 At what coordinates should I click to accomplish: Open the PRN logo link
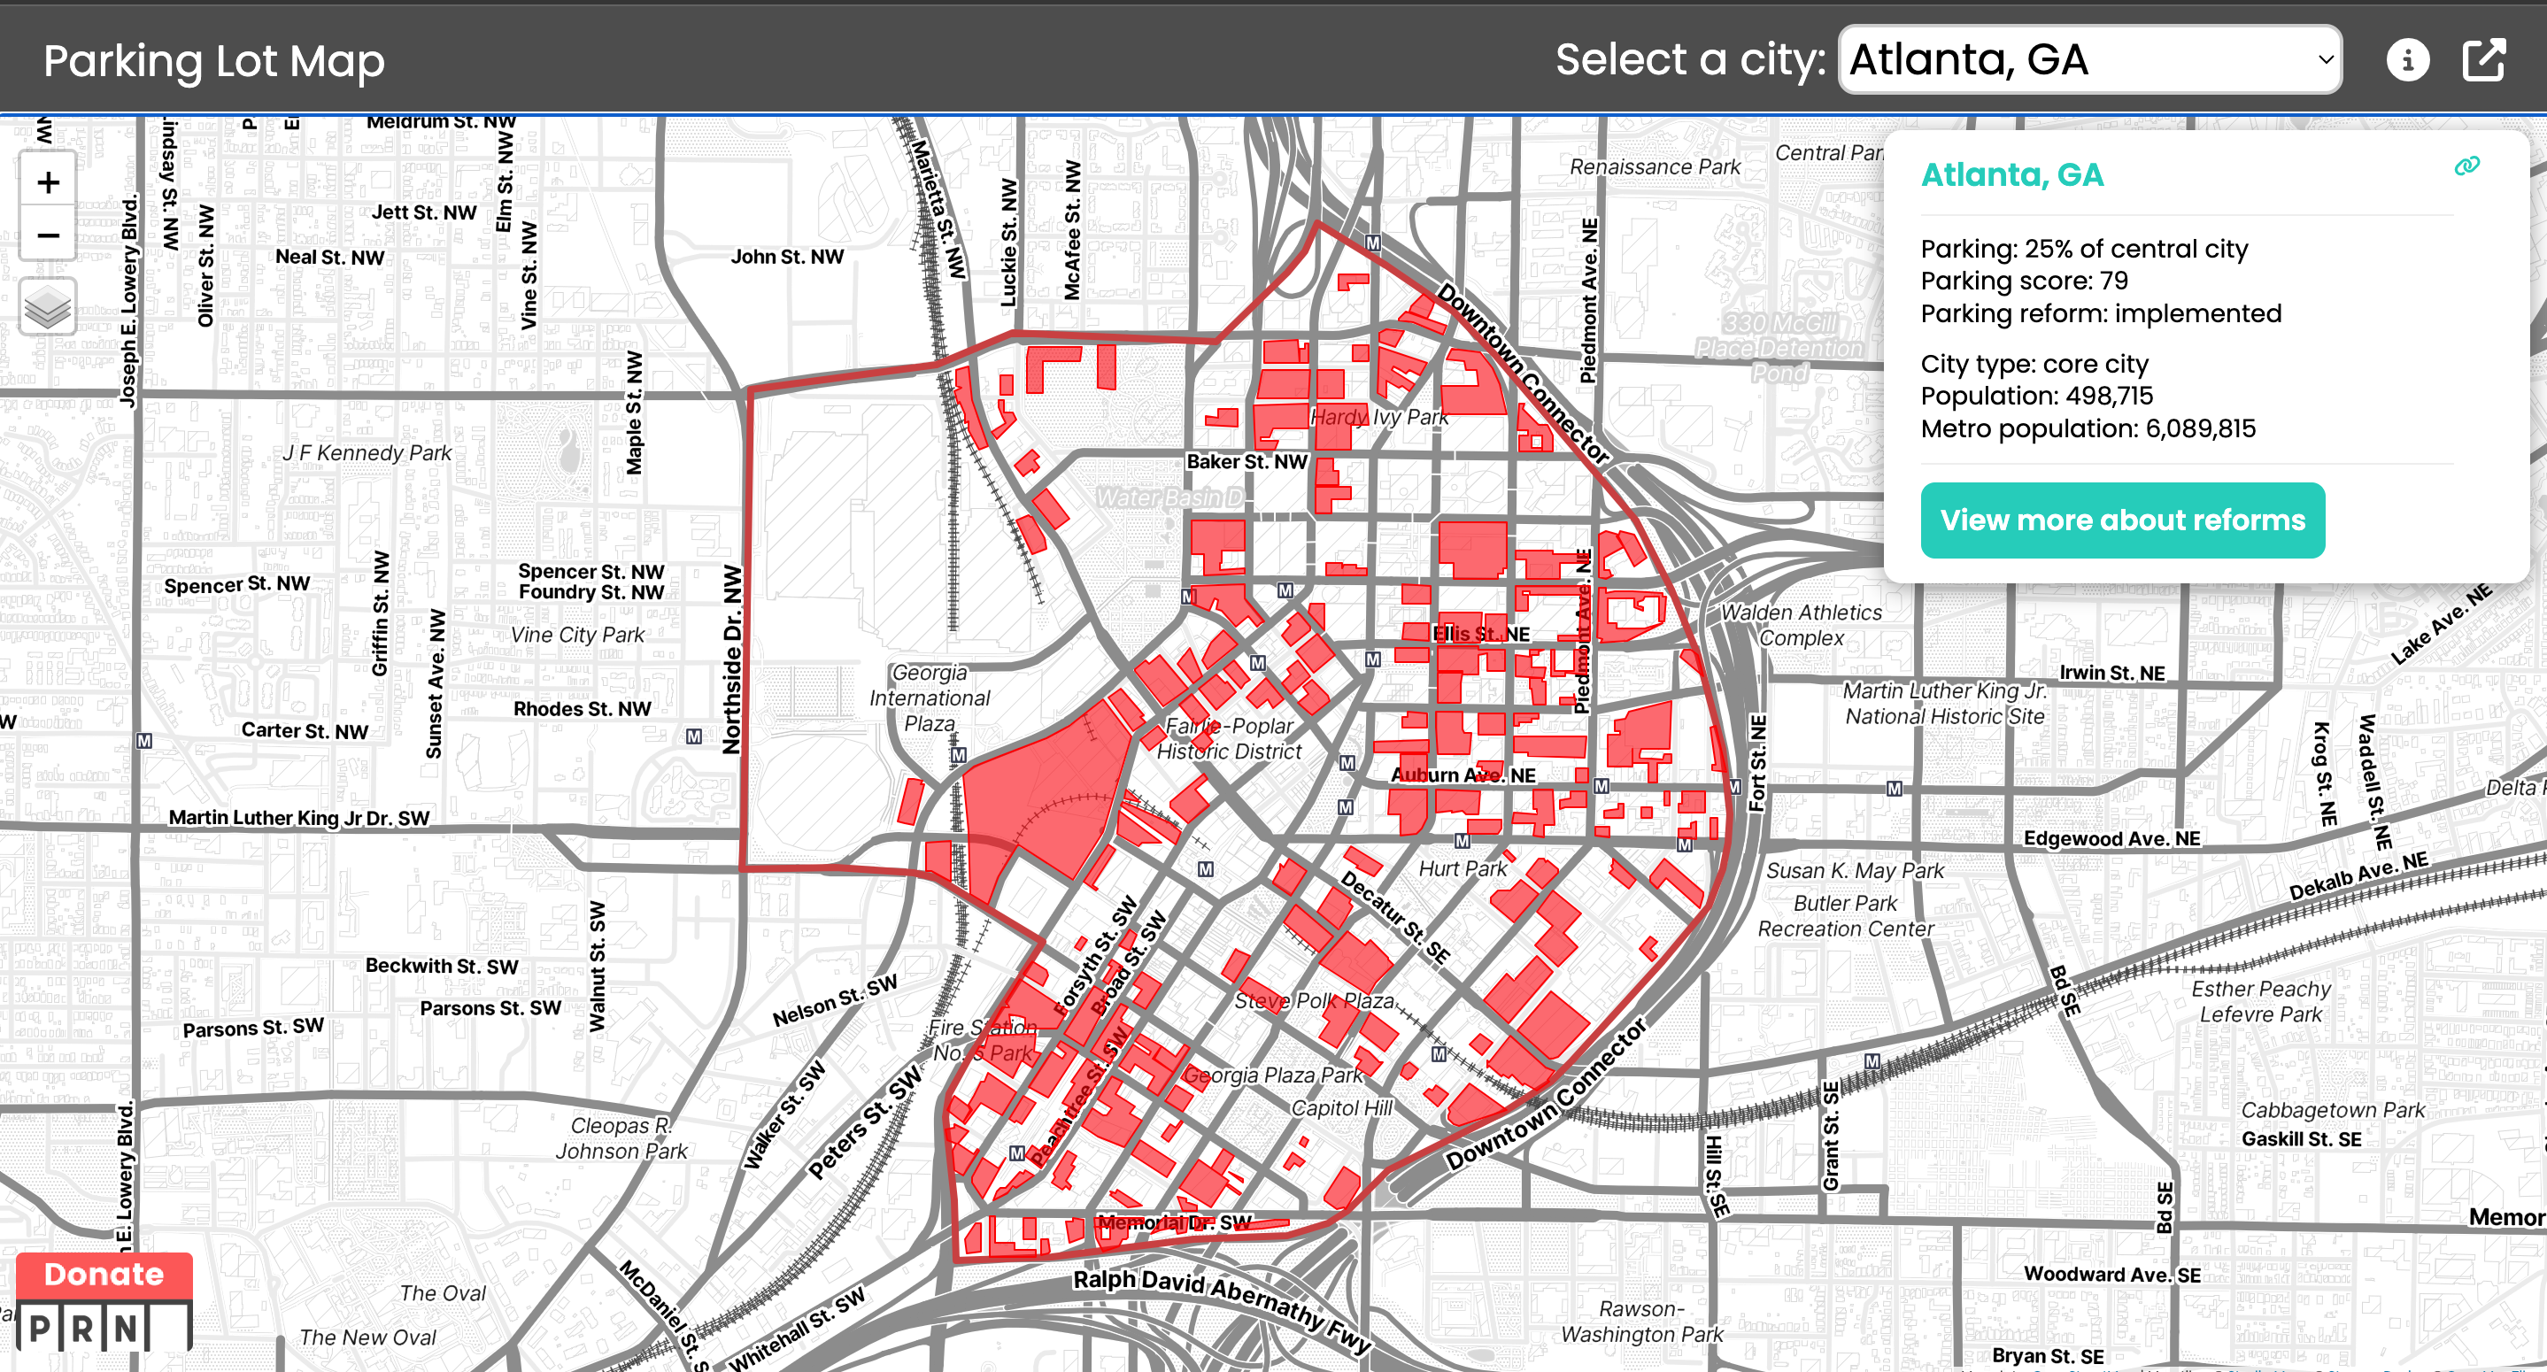coord(84,1328)
